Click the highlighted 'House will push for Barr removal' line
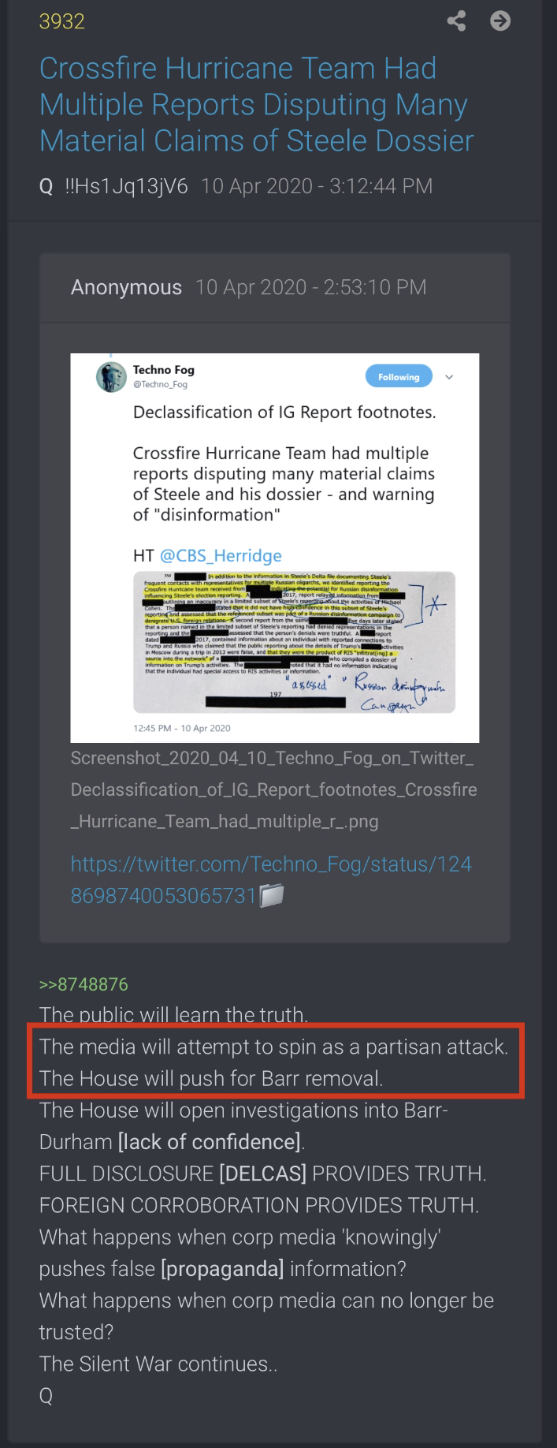 pos(211,1078)
